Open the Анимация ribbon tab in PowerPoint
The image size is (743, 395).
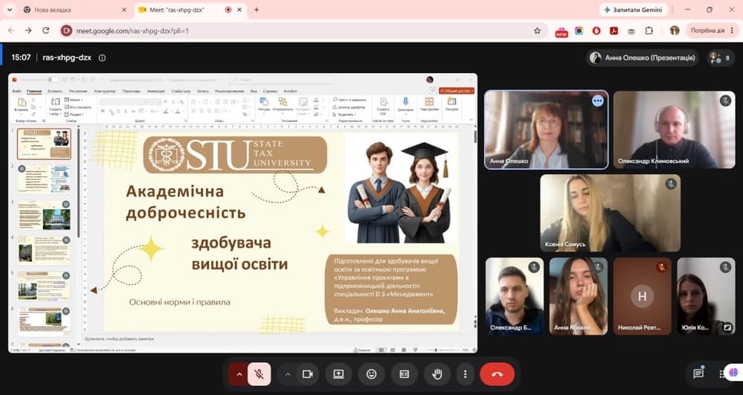(x=156, y=91)
